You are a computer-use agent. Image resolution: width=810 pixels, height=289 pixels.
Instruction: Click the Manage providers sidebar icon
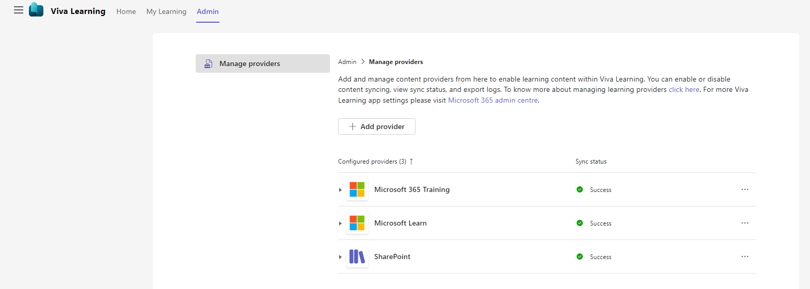209,63
